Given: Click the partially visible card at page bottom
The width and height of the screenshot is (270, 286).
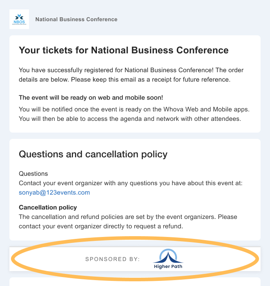Looking at the screenshot, I should coord(135,282).
